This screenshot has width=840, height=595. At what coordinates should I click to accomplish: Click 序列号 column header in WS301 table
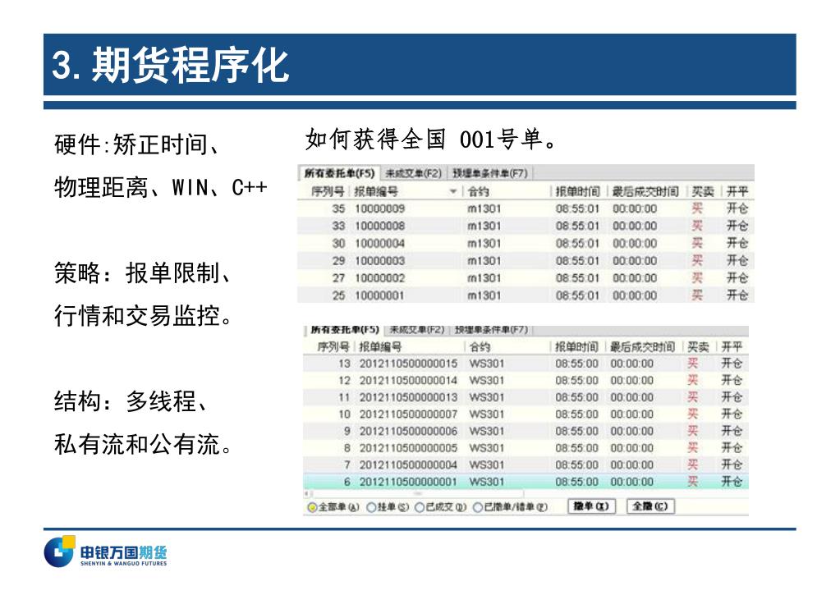[x=333, y=346]
